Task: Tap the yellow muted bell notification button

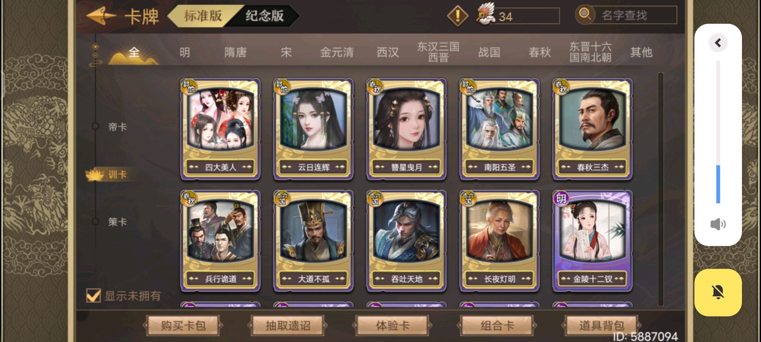Action: tap(718, 293)
